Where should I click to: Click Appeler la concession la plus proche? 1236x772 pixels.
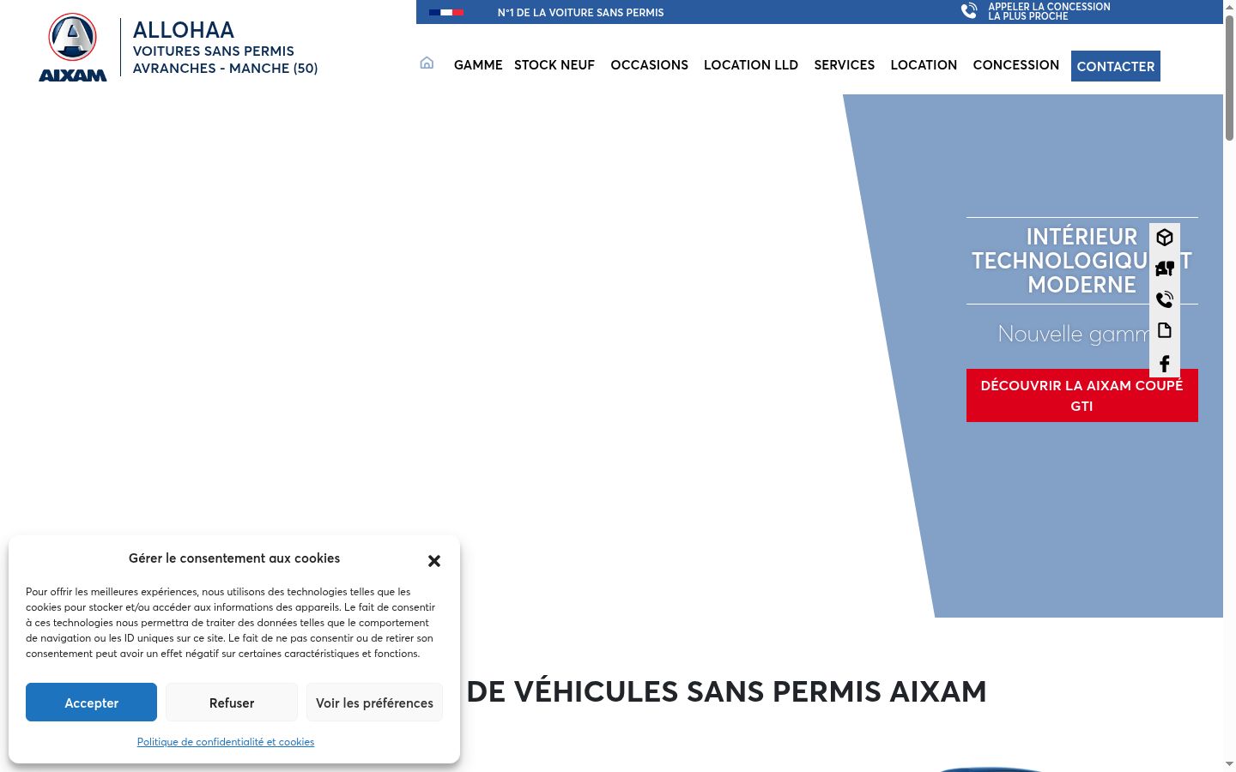(1049, 11)
